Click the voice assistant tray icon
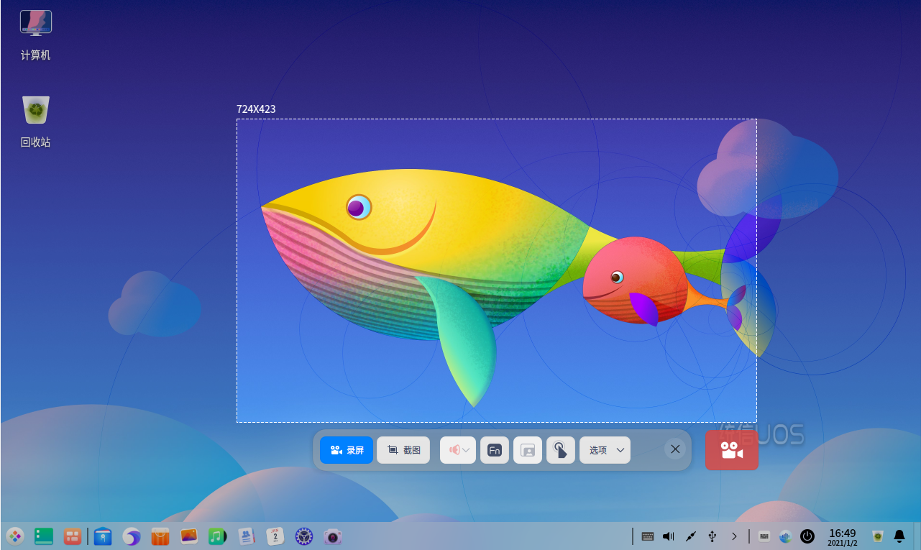The image size is (921, 550). pos(785,536)
